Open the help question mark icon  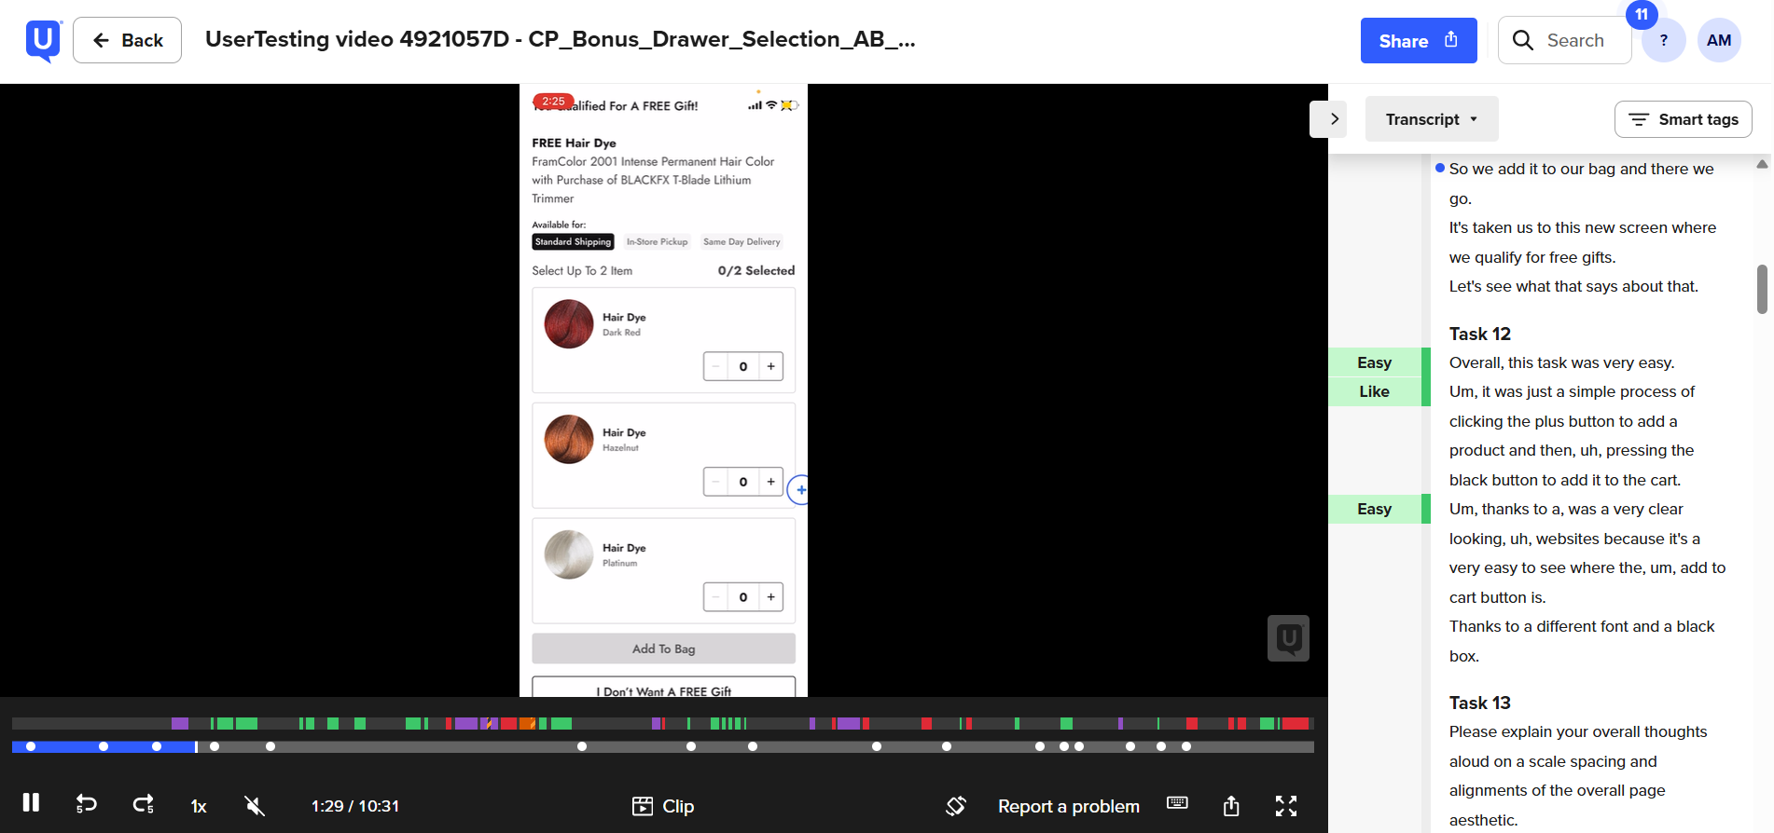(x=1664, y=40)
